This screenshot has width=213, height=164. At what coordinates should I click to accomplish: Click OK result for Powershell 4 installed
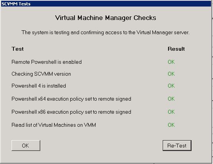171,86
